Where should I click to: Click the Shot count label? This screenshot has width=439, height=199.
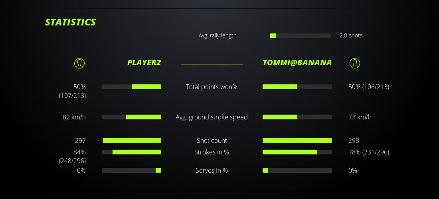[x=212, y=140]
